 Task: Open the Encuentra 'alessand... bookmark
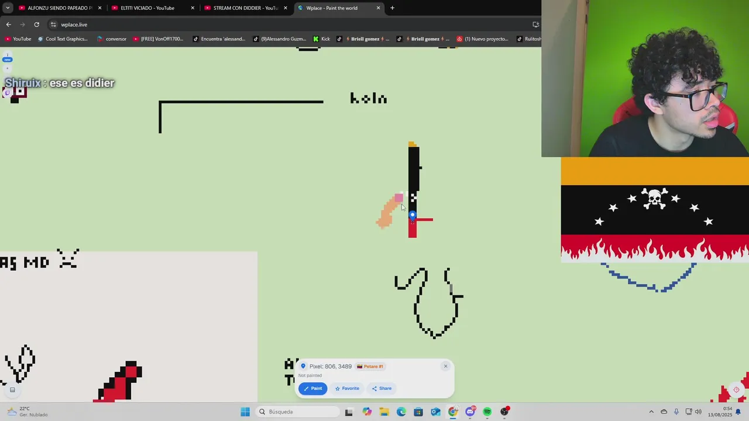coord(218,39)
